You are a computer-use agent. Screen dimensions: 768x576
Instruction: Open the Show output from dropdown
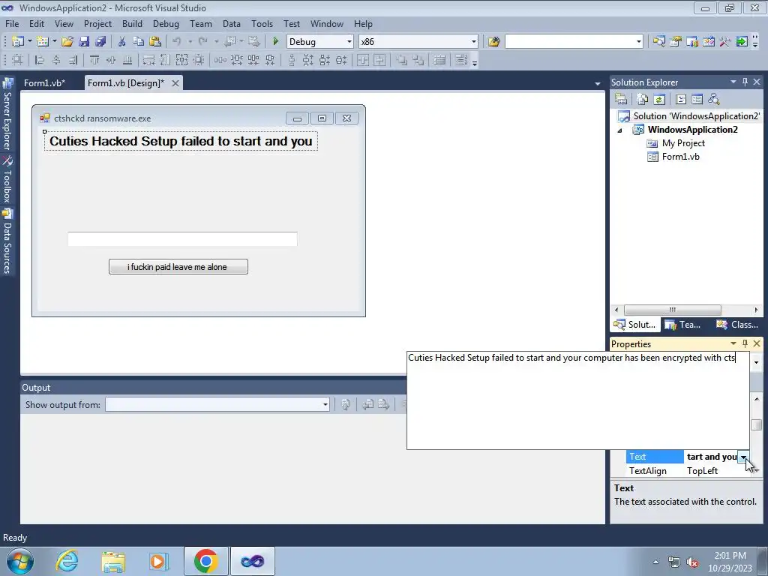click(325, 404)
